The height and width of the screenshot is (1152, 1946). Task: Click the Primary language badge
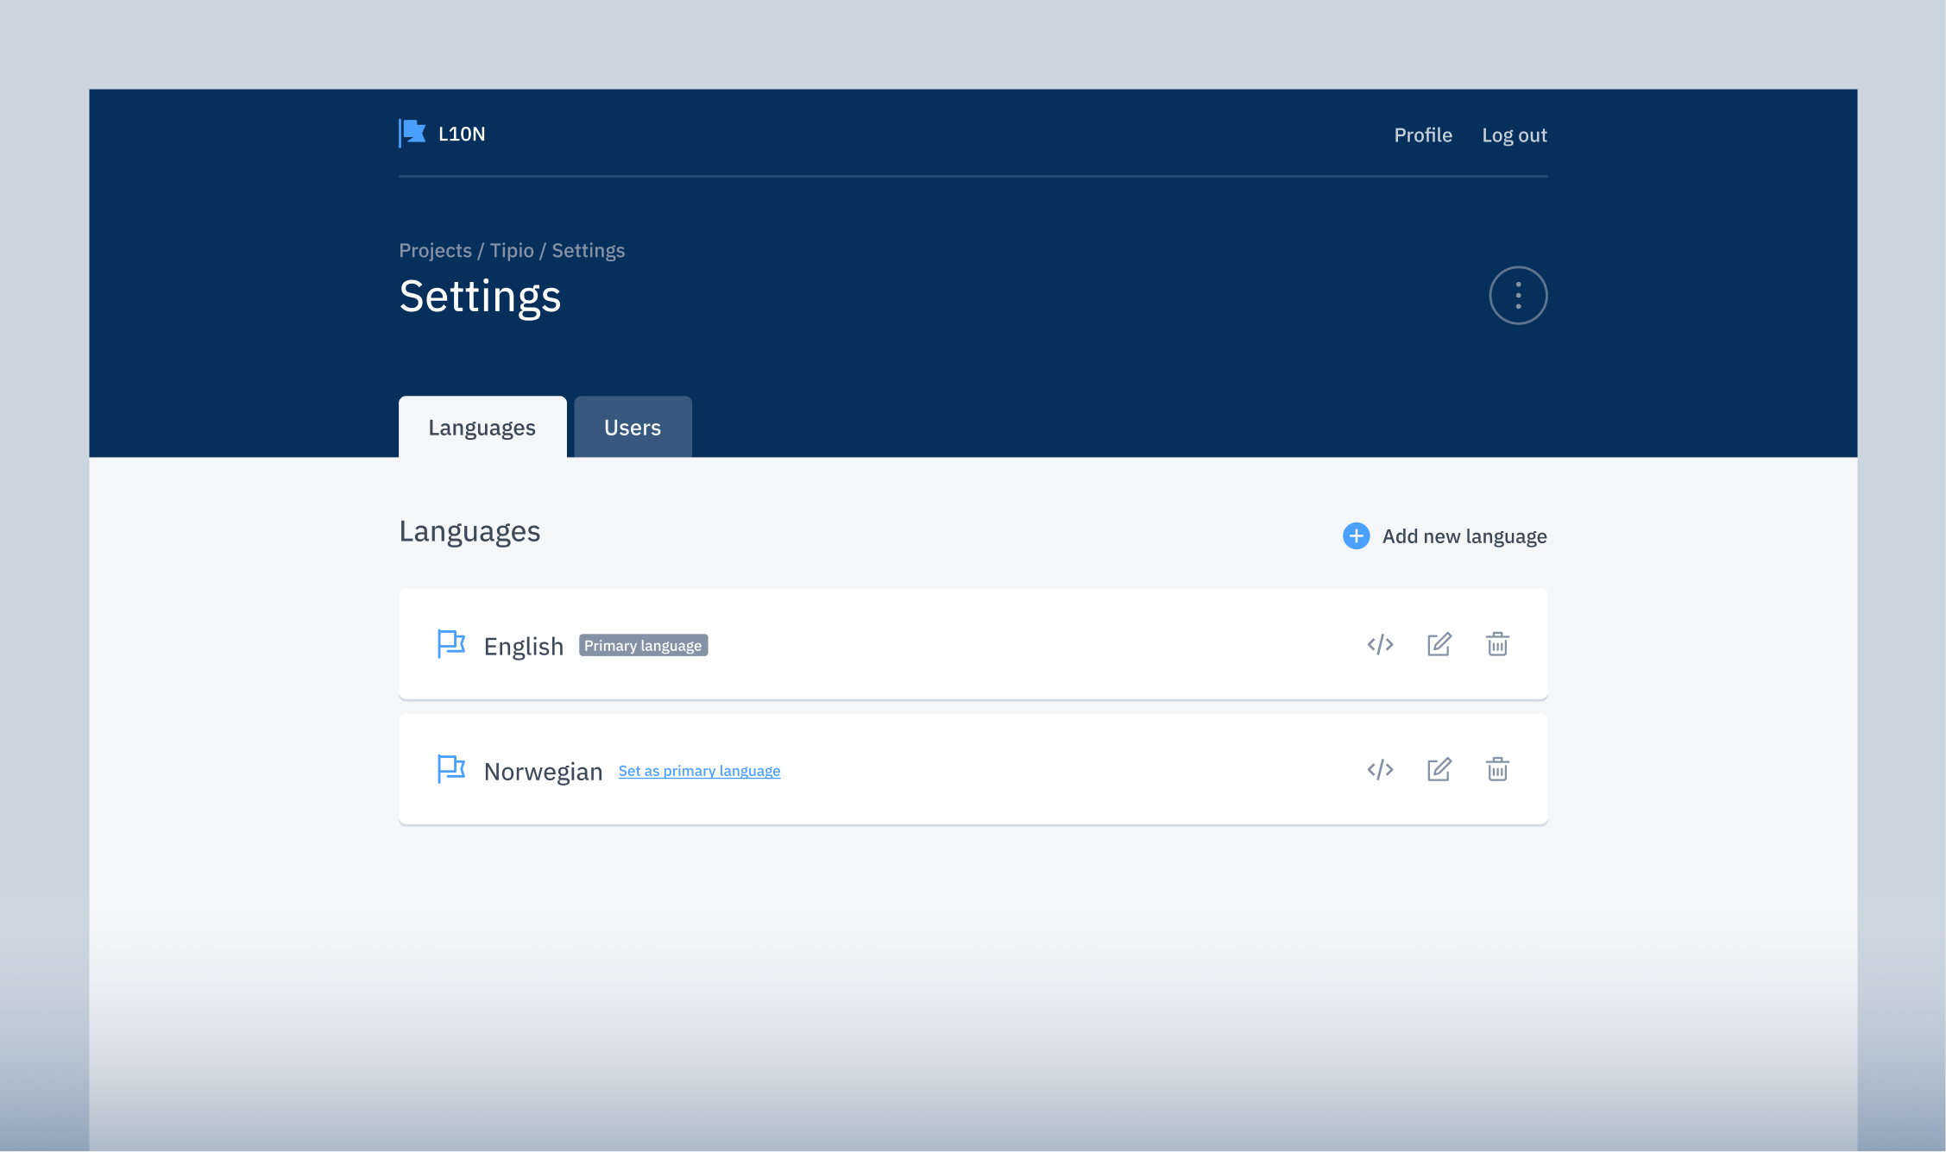(x=643, y=646)
